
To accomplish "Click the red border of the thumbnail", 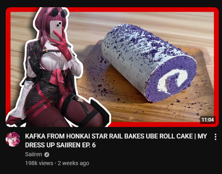I will [141, 10].
